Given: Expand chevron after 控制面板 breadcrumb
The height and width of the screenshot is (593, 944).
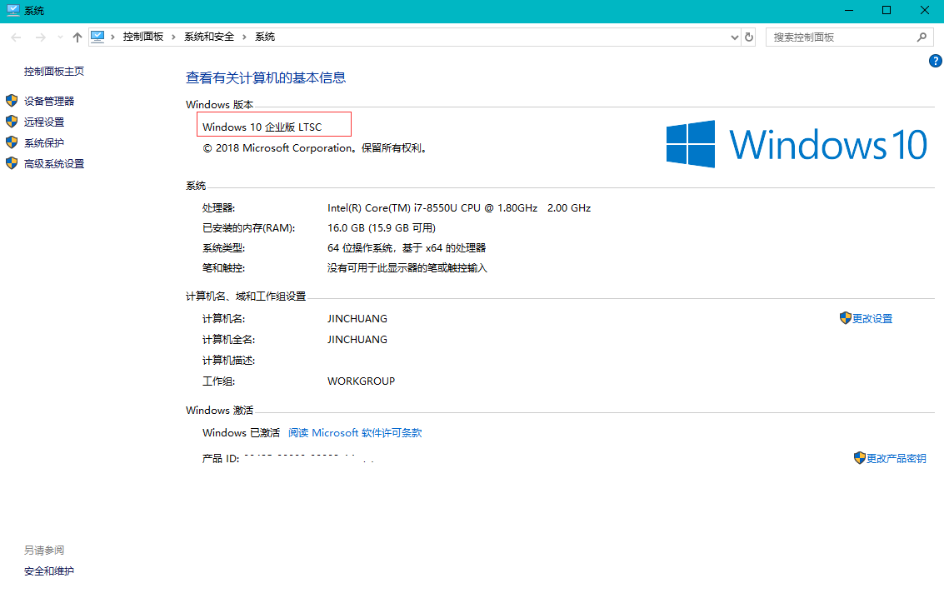Looking at the screenshot, I should pyautogui.click(x=173, y=37).
